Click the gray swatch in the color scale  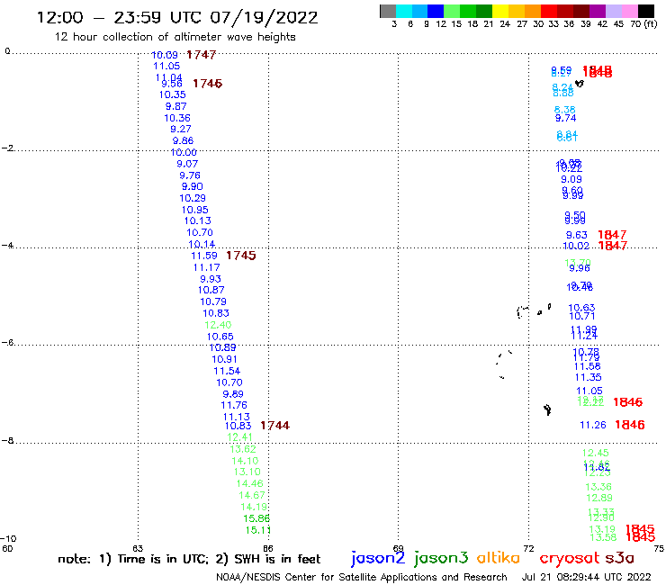(388, 11)
